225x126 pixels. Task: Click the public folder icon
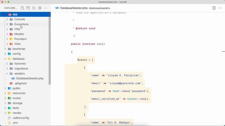[x=9, y=88]
